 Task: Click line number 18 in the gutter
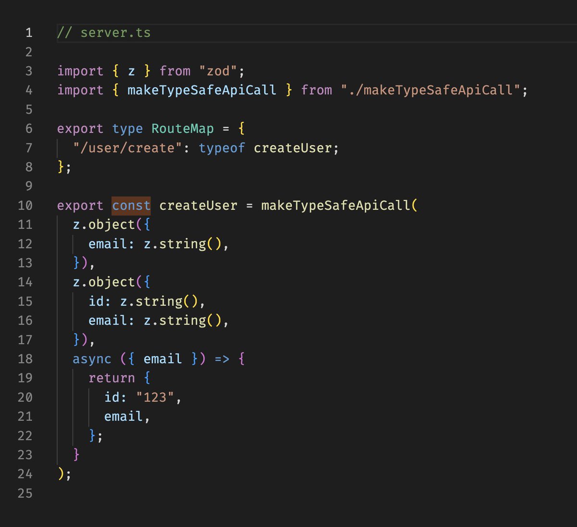[x=25, y=359]
